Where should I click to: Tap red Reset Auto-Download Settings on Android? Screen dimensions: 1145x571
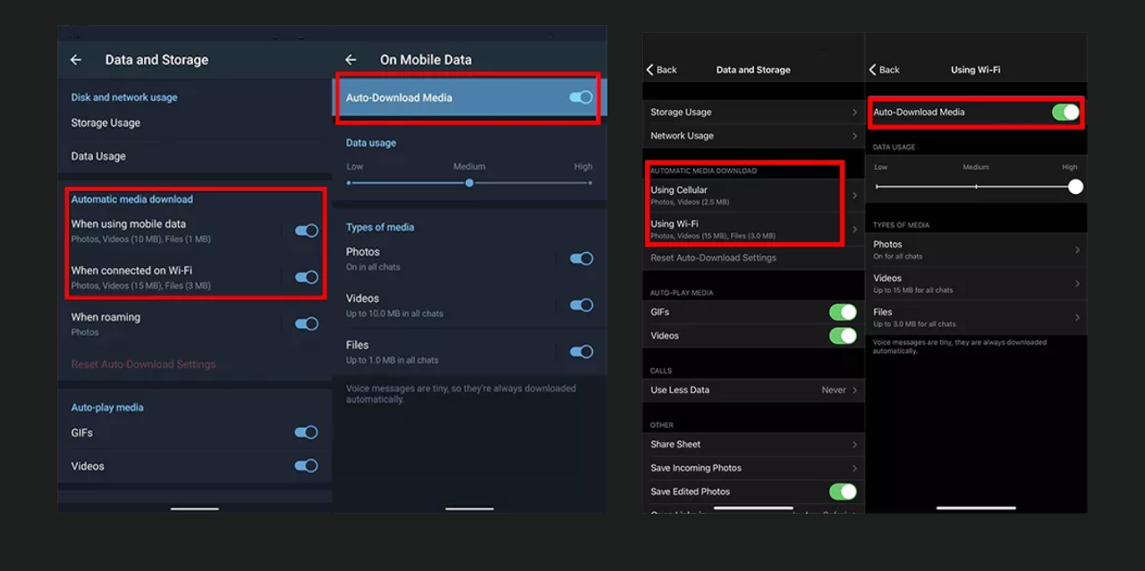coord(143,365)
